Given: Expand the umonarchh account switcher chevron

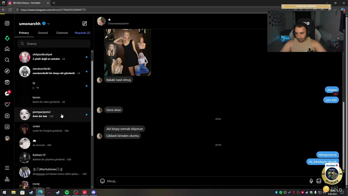Looking at the screenshot, I should point(48,24).
